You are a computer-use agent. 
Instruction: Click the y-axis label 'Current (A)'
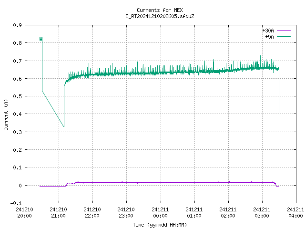point(6,114)
